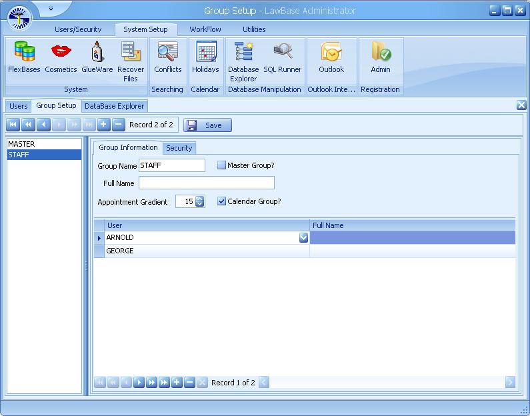
Task: Open Recover Files tool
Action: pyautogui.click(x=131, y=61)
